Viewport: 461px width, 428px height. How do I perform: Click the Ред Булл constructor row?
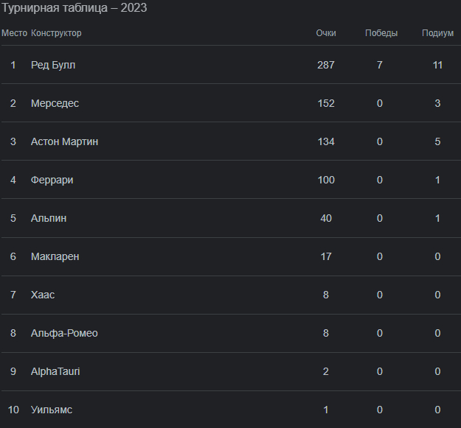(x=53, y=65)
